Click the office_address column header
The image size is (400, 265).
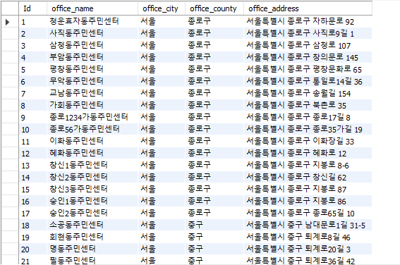coord(308,8)
